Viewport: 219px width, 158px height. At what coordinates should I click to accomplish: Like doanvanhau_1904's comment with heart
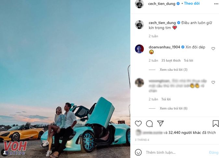pyautogui.click(x=213, y=49)
